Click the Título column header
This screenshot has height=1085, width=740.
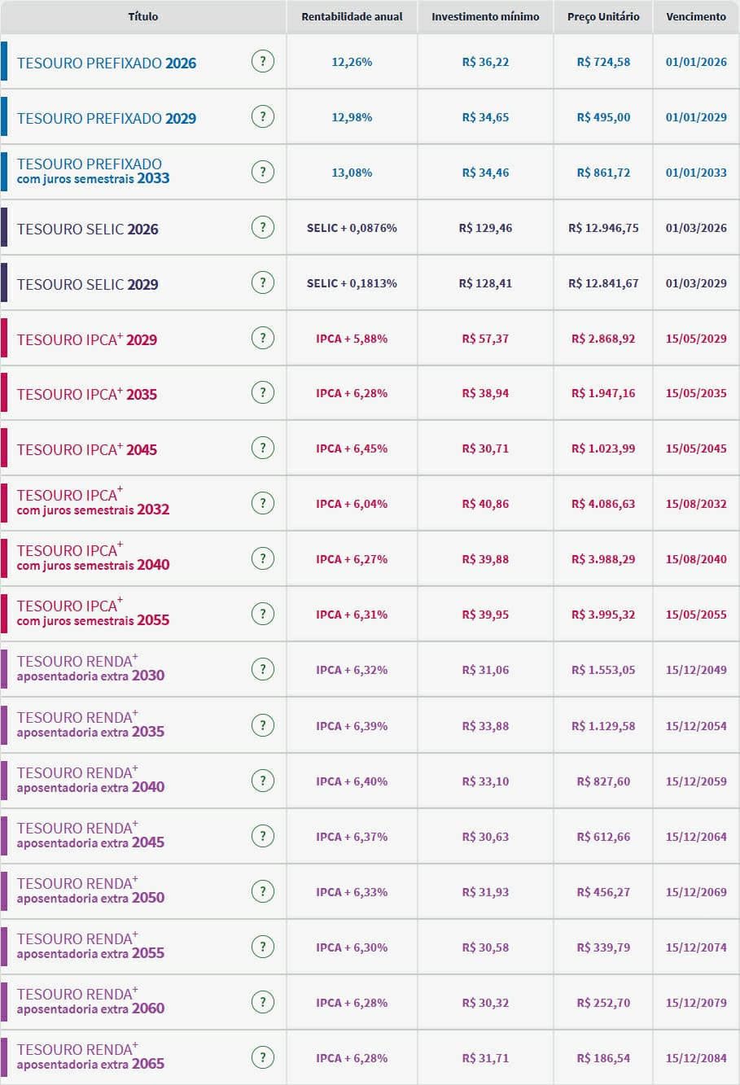[143, 16]
